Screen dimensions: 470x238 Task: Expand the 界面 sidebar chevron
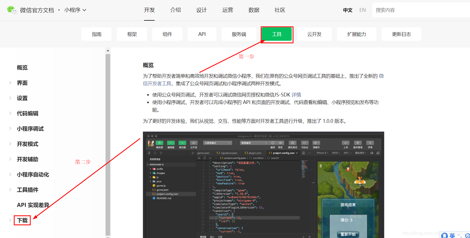point(10,83)
